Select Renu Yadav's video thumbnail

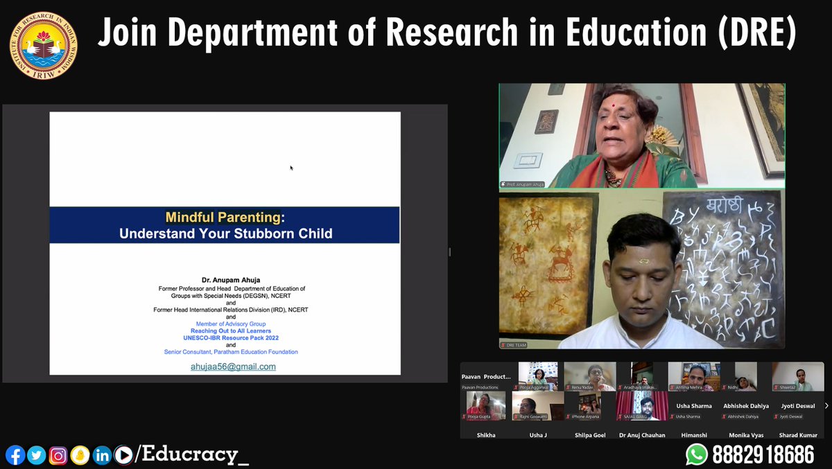point(590,377)
